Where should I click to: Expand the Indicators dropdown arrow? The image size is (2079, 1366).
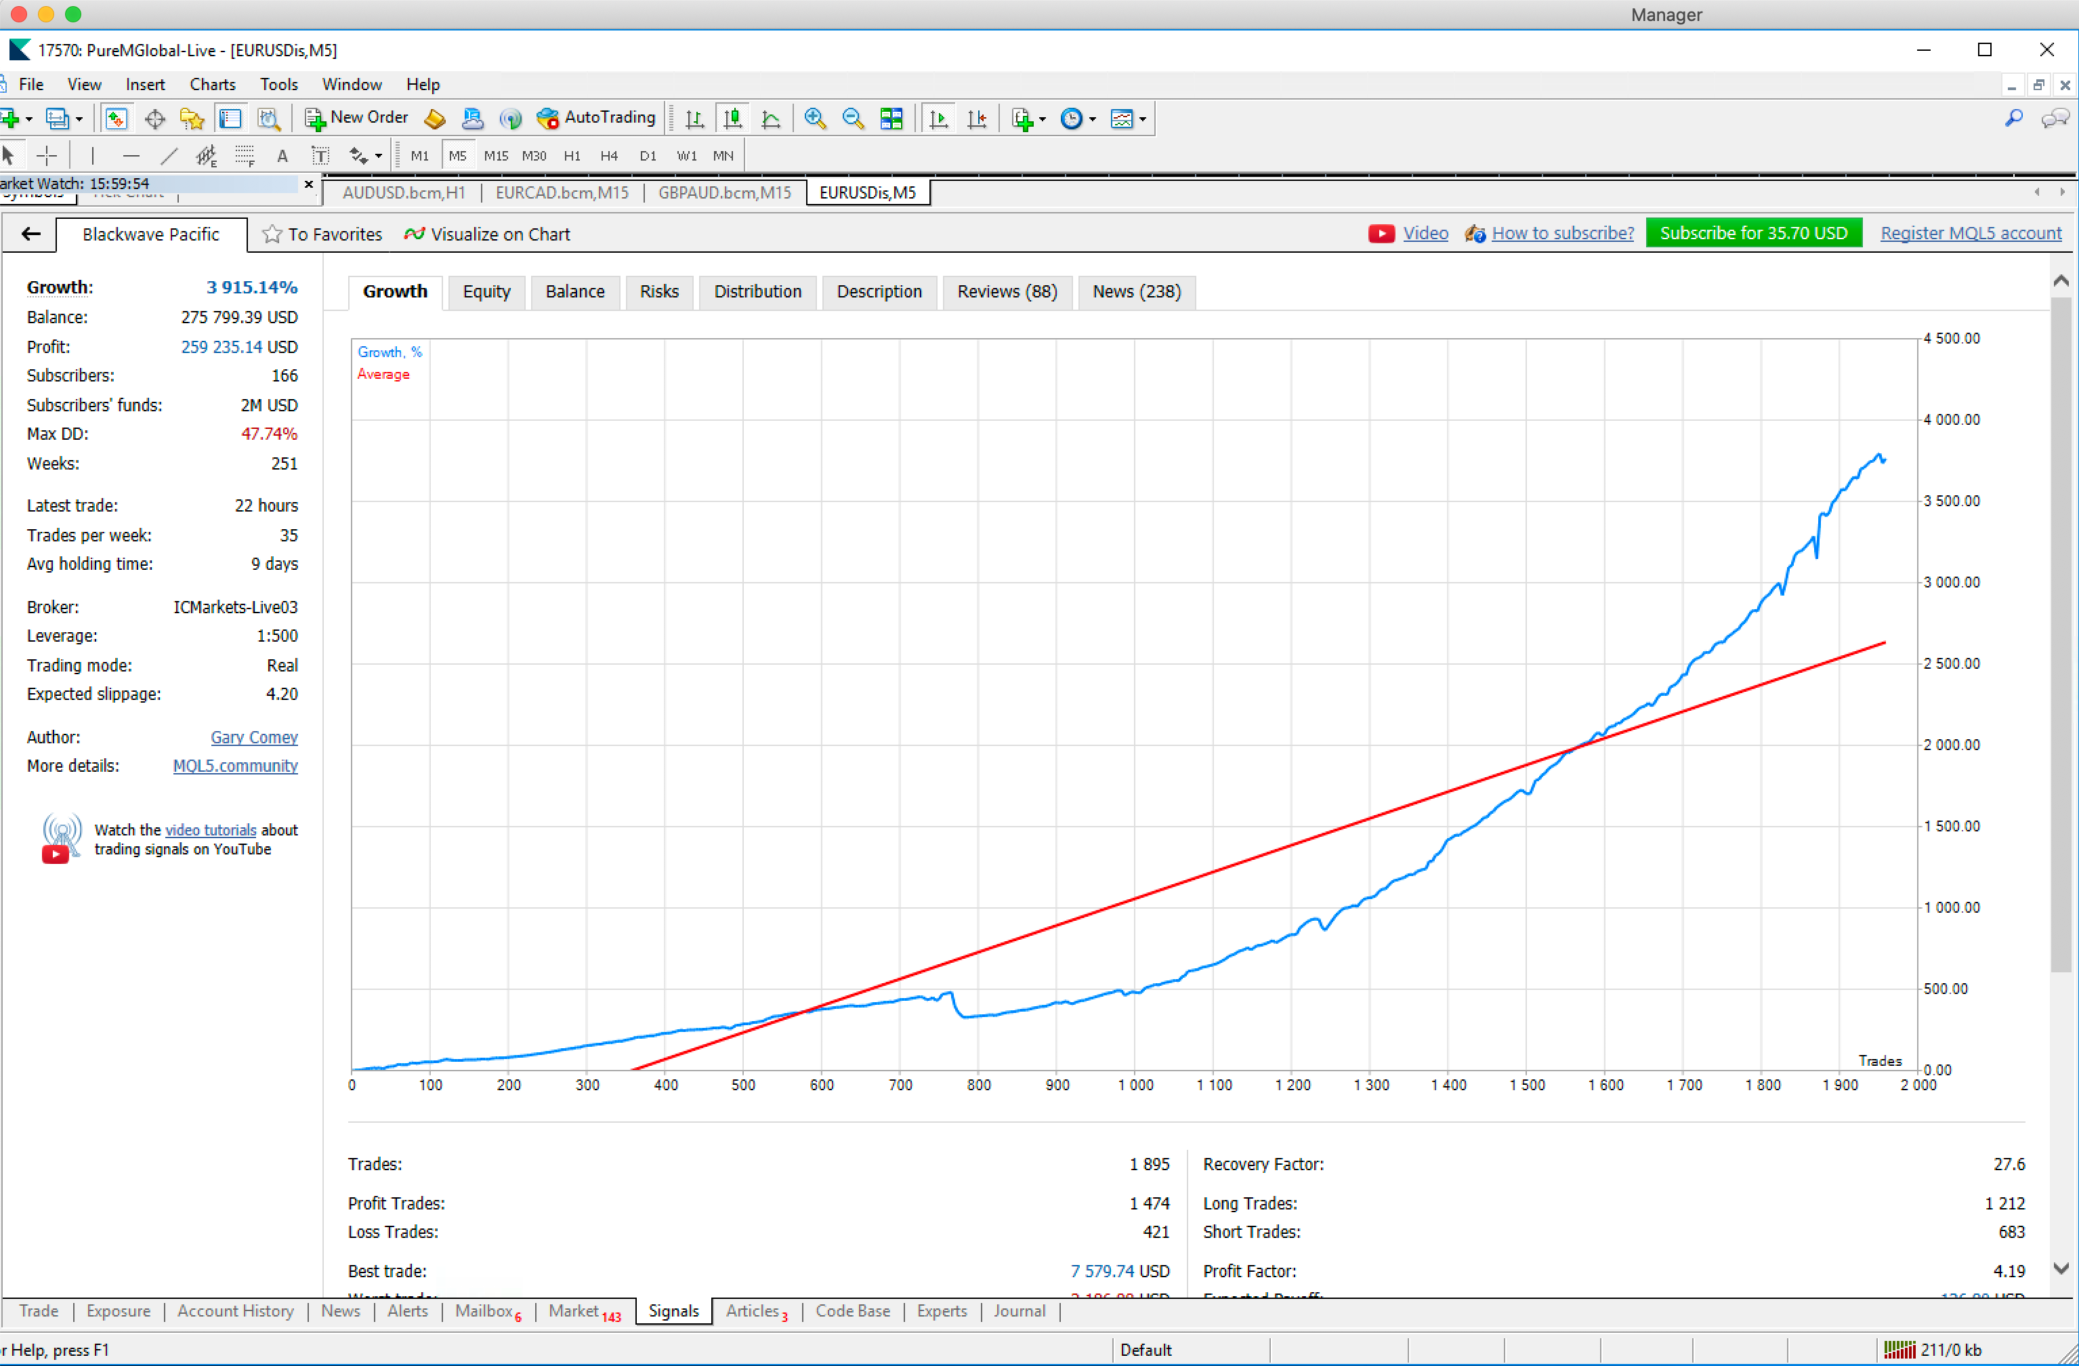click(x=1042, y=120)
